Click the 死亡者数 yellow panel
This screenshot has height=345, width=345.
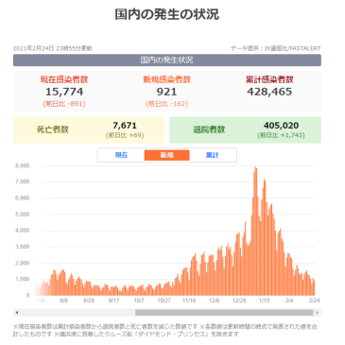89,129
